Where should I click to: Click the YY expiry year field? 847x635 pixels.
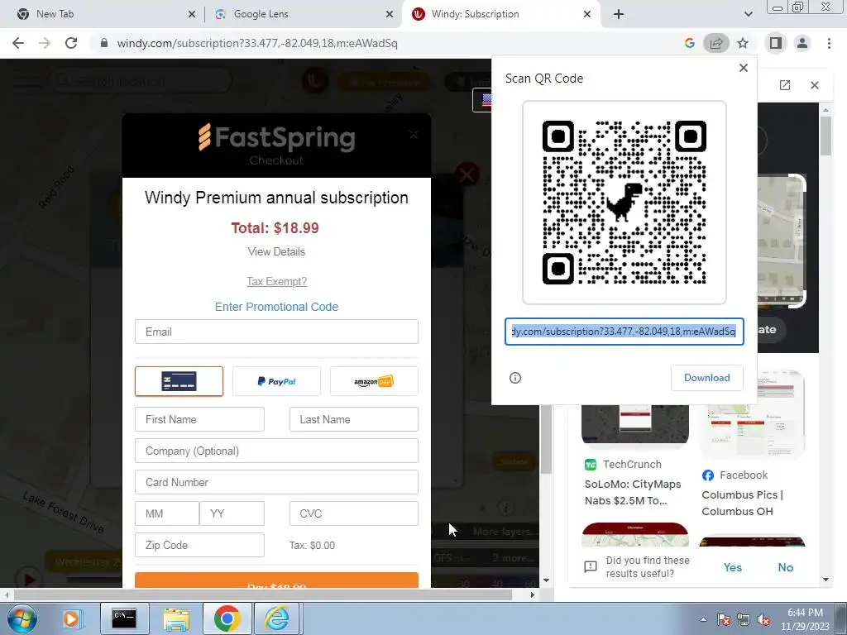click(232, 513)
